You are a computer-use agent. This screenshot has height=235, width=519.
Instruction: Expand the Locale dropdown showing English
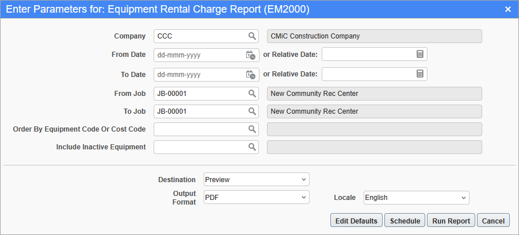(x=417, y=198)
